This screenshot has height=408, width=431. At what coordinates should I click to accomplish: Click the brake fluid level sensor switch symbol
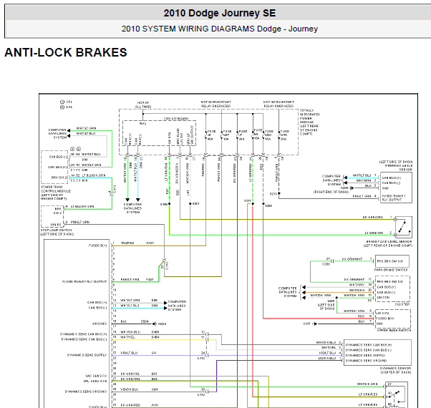(x=404, y=227)
